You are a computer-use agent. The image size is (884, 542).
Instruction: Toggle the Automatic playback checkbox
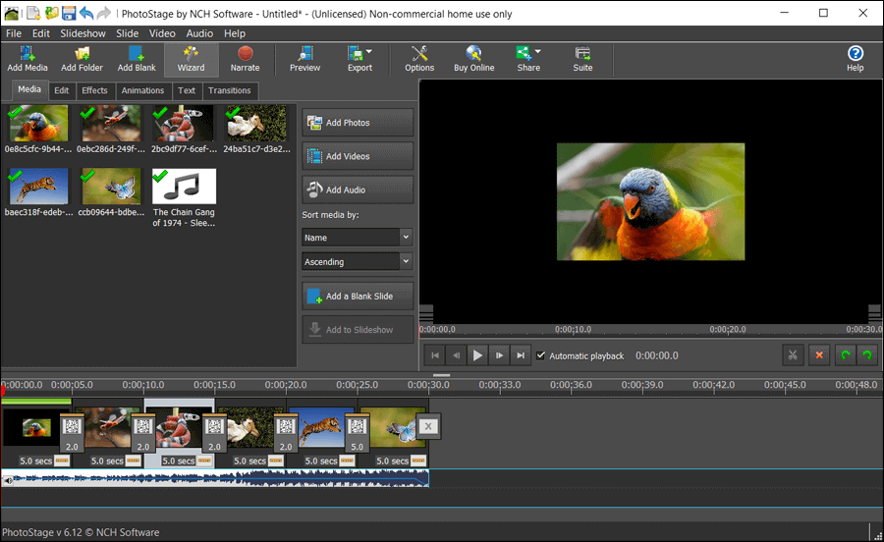(540, 355)
